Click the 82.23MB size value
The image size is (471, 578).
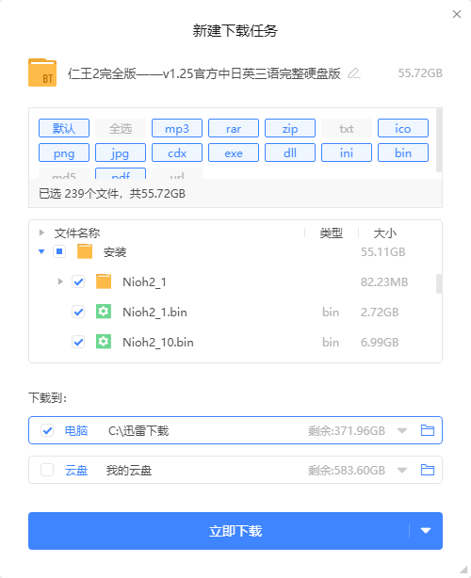click(x=384, y=282)
